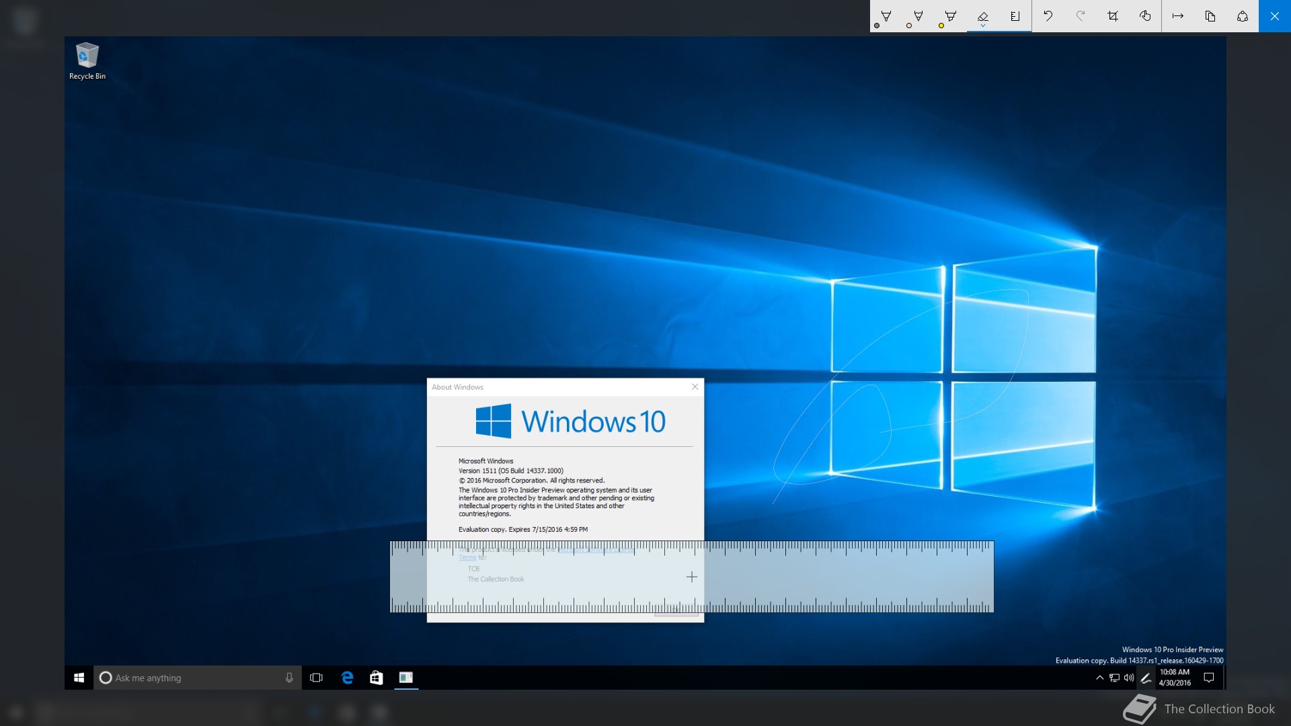The height and width of the screenshot is (726, 1291).
Task: Open Task View on taskbar
Action: [316, 678]
